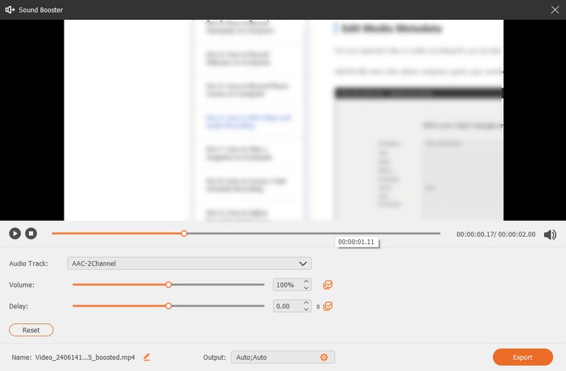The image size is (566, 371).
Task: Mute the speaker volume icon
Action: click(550, 235)
